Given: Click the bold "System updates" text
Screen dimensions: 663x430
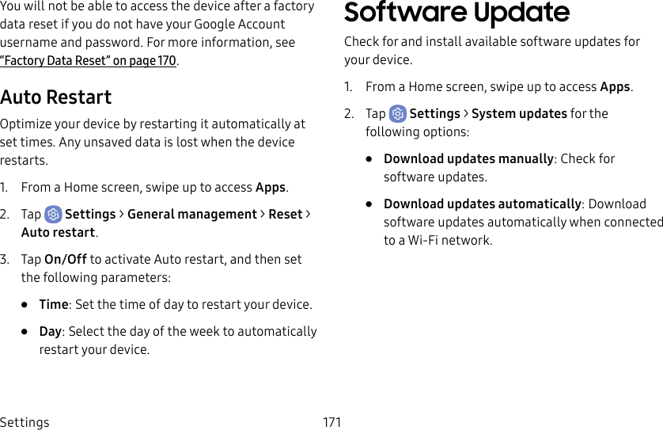Looking at the screenshot, I should 519,114.
